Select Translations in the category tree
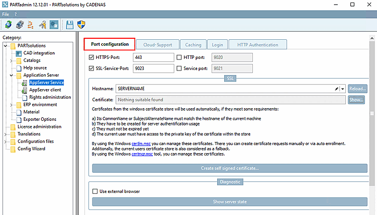Image resolution: width=377 pixels, height=215 pixels. pyautogui.click(x=29, y=134)
